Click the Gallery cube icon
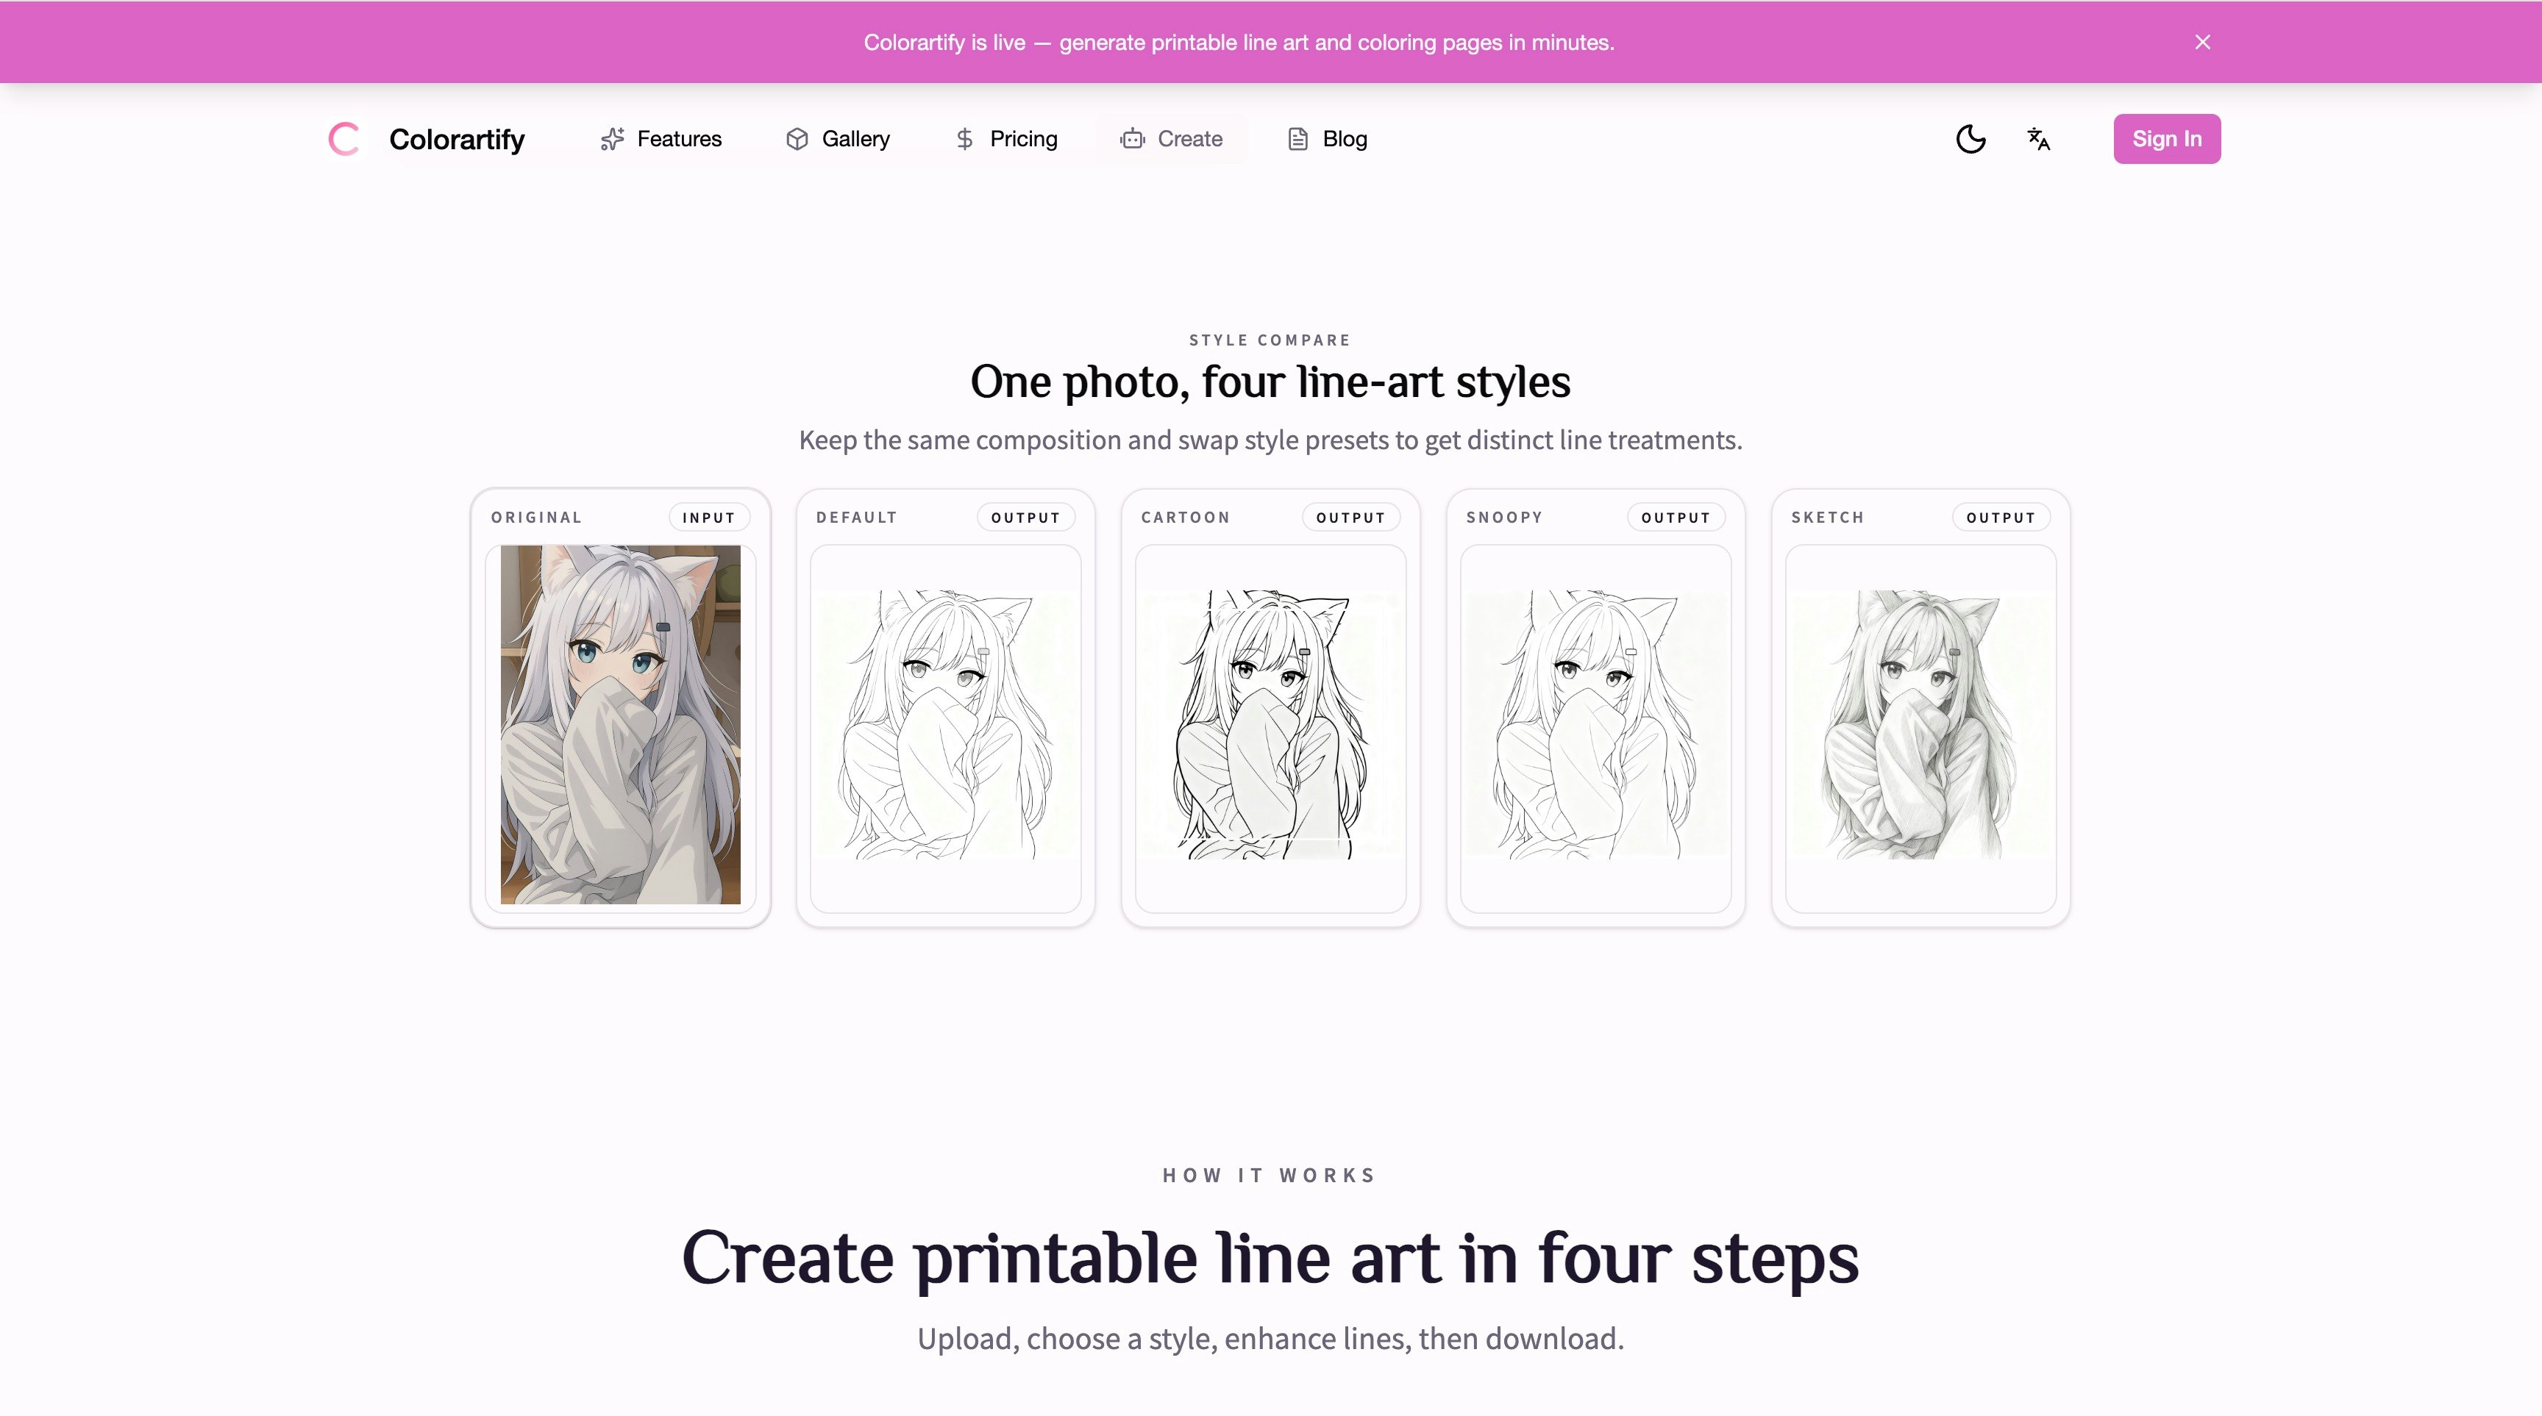2542x1416 pixels. click(797, 139)
